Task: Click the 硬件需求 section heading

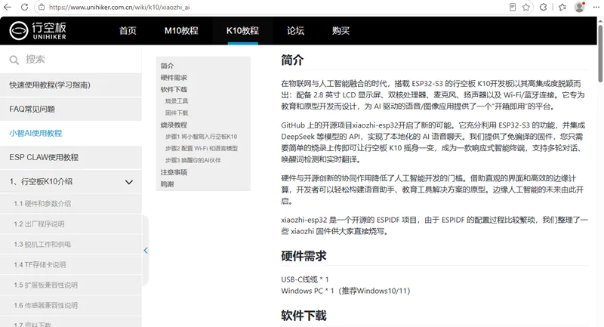Action: [304, 256]
